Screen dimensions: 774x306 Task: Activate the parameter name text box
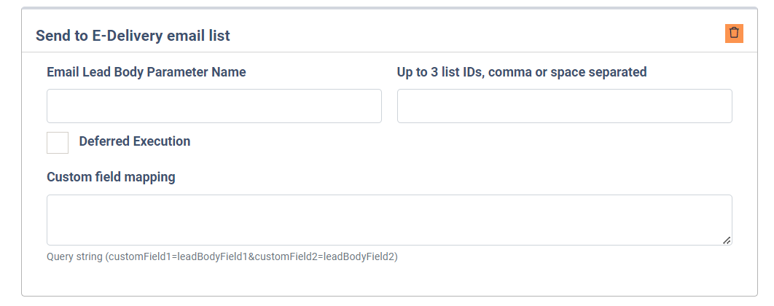coord(214,106)
